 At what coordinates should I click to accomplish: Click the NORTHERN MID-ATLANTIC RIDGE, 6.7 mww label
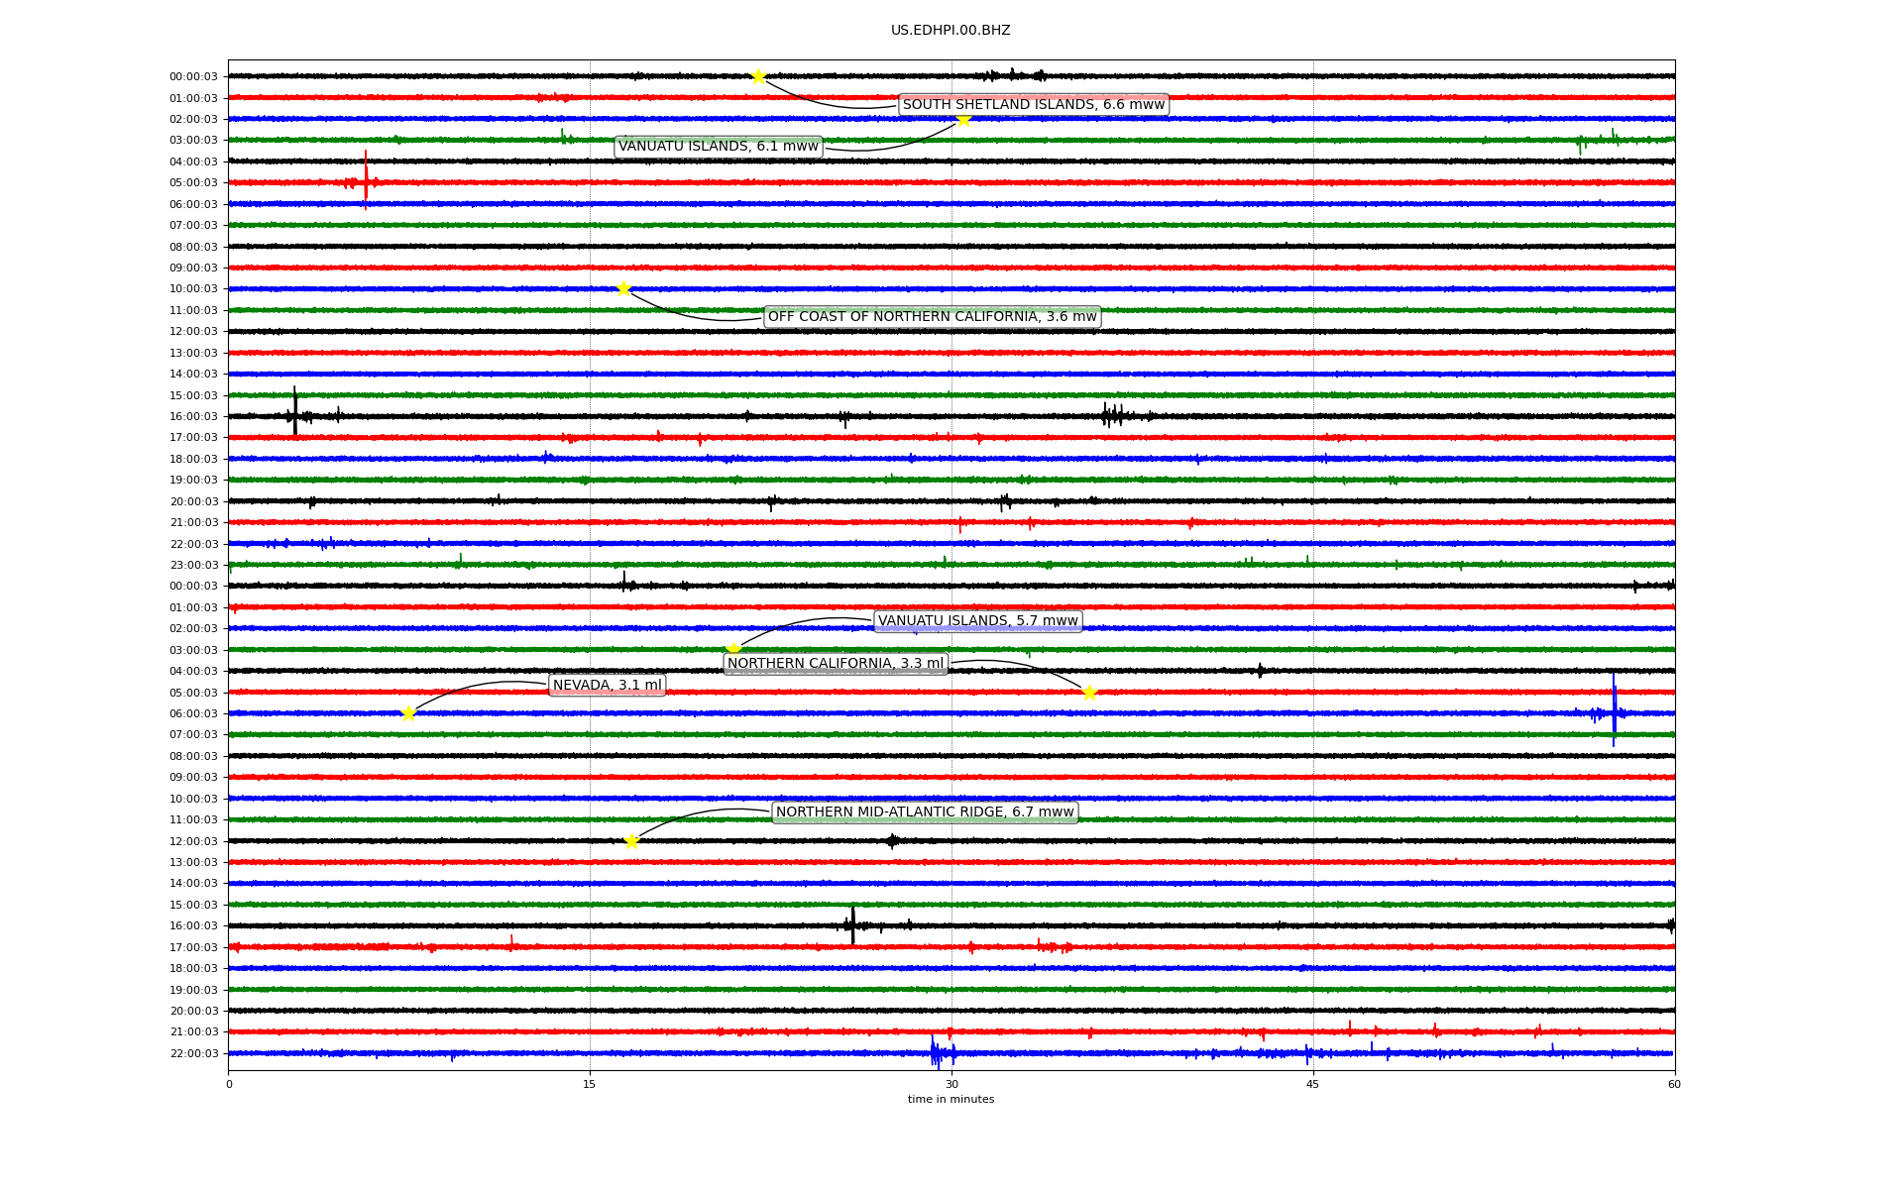coord(924,812)
